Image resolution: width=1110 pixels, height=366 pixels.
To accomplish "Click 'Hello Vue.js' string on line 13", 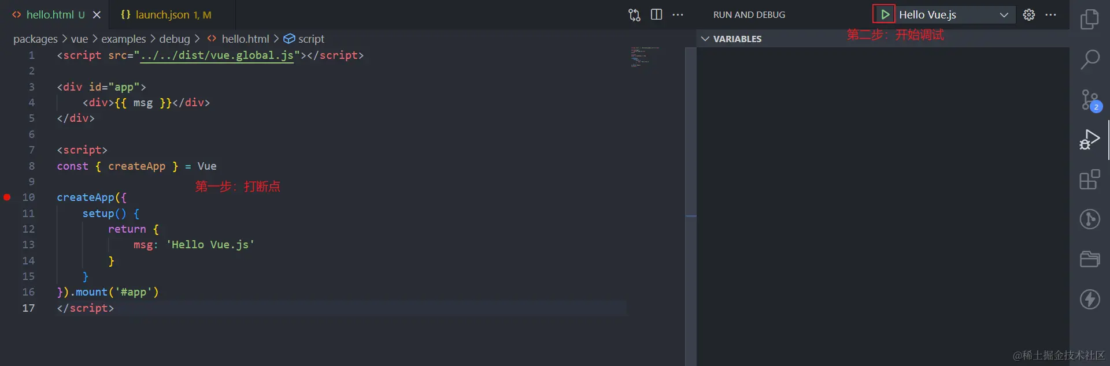I will [210, 245].
